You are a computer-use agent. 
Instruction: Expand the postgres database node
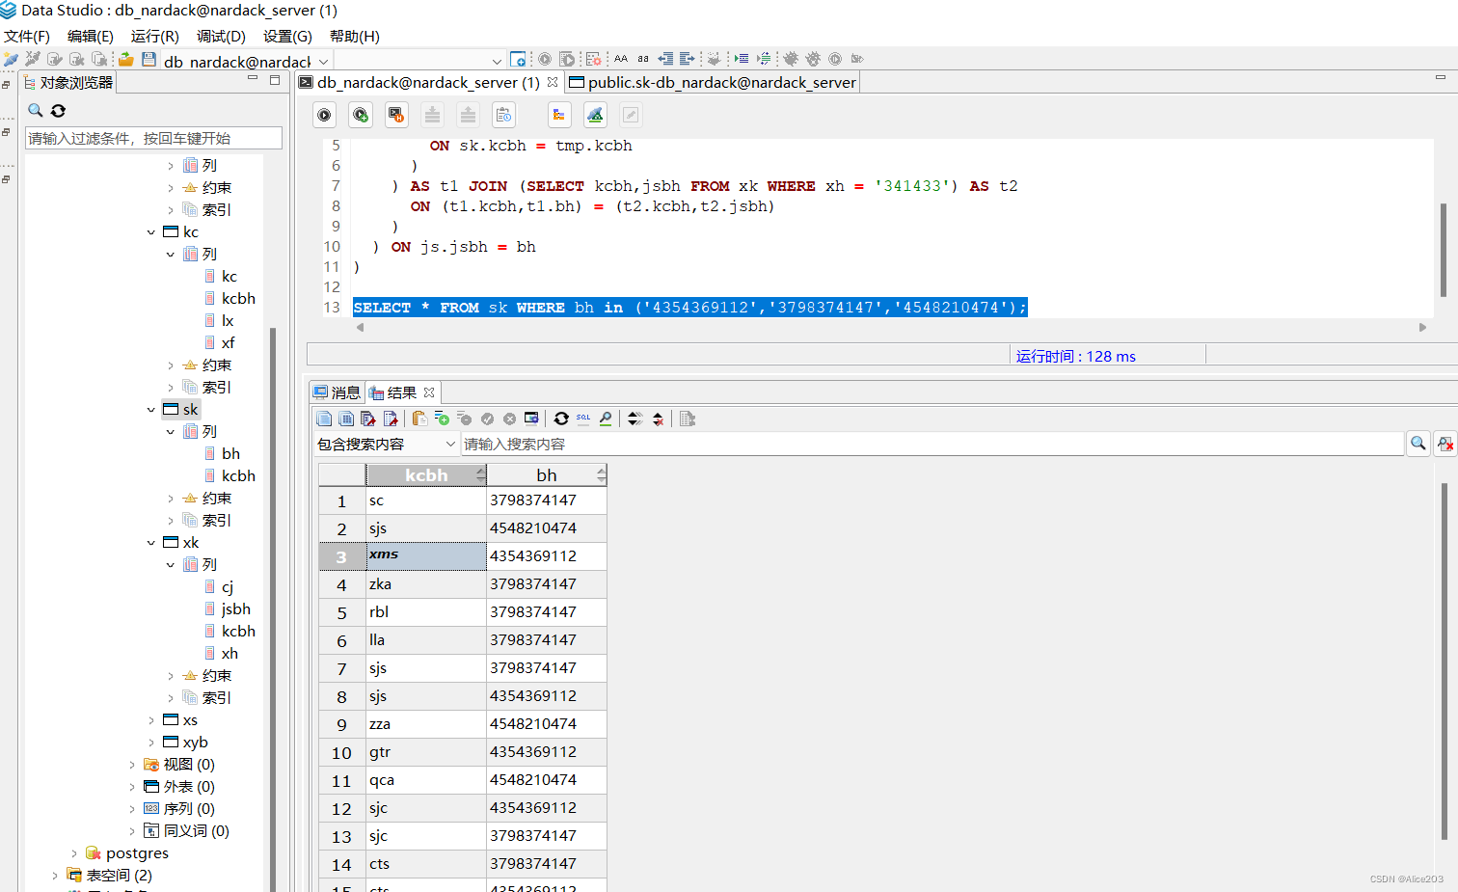(74, 853)
